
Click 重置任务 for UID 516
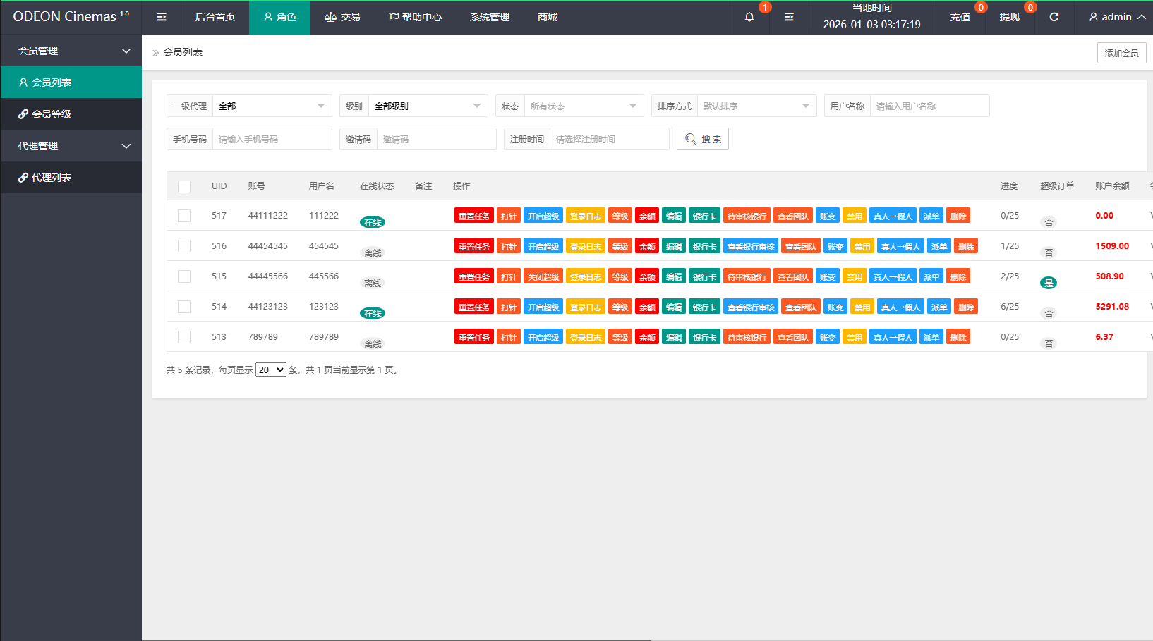click(x=473, y=246)
